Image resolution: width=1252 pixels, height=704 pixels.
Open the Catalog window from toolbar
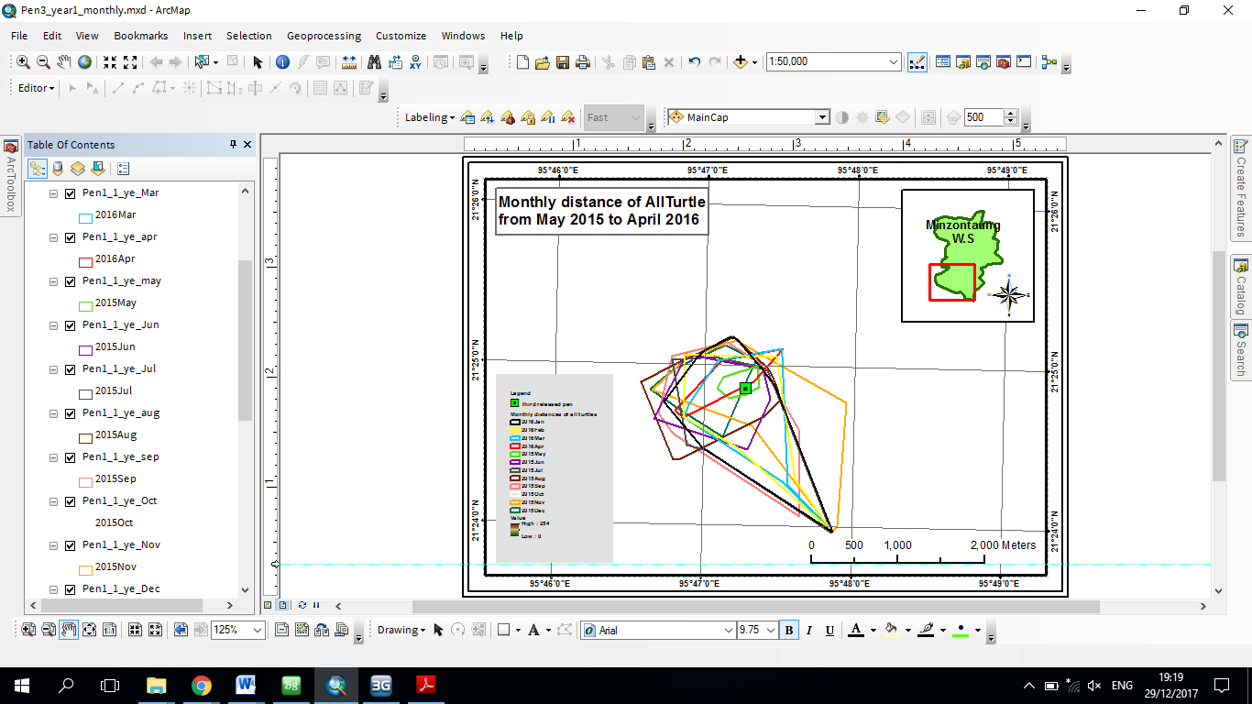pyautogui.click(x=963, y=62)
